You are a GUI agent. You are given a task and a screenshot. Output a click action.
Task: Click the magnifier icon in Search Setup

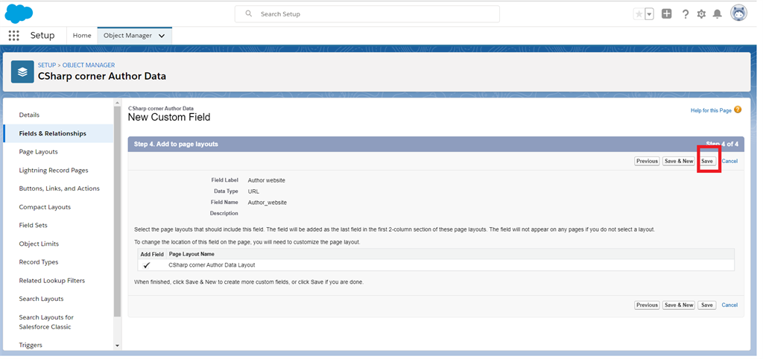point(249,13)
